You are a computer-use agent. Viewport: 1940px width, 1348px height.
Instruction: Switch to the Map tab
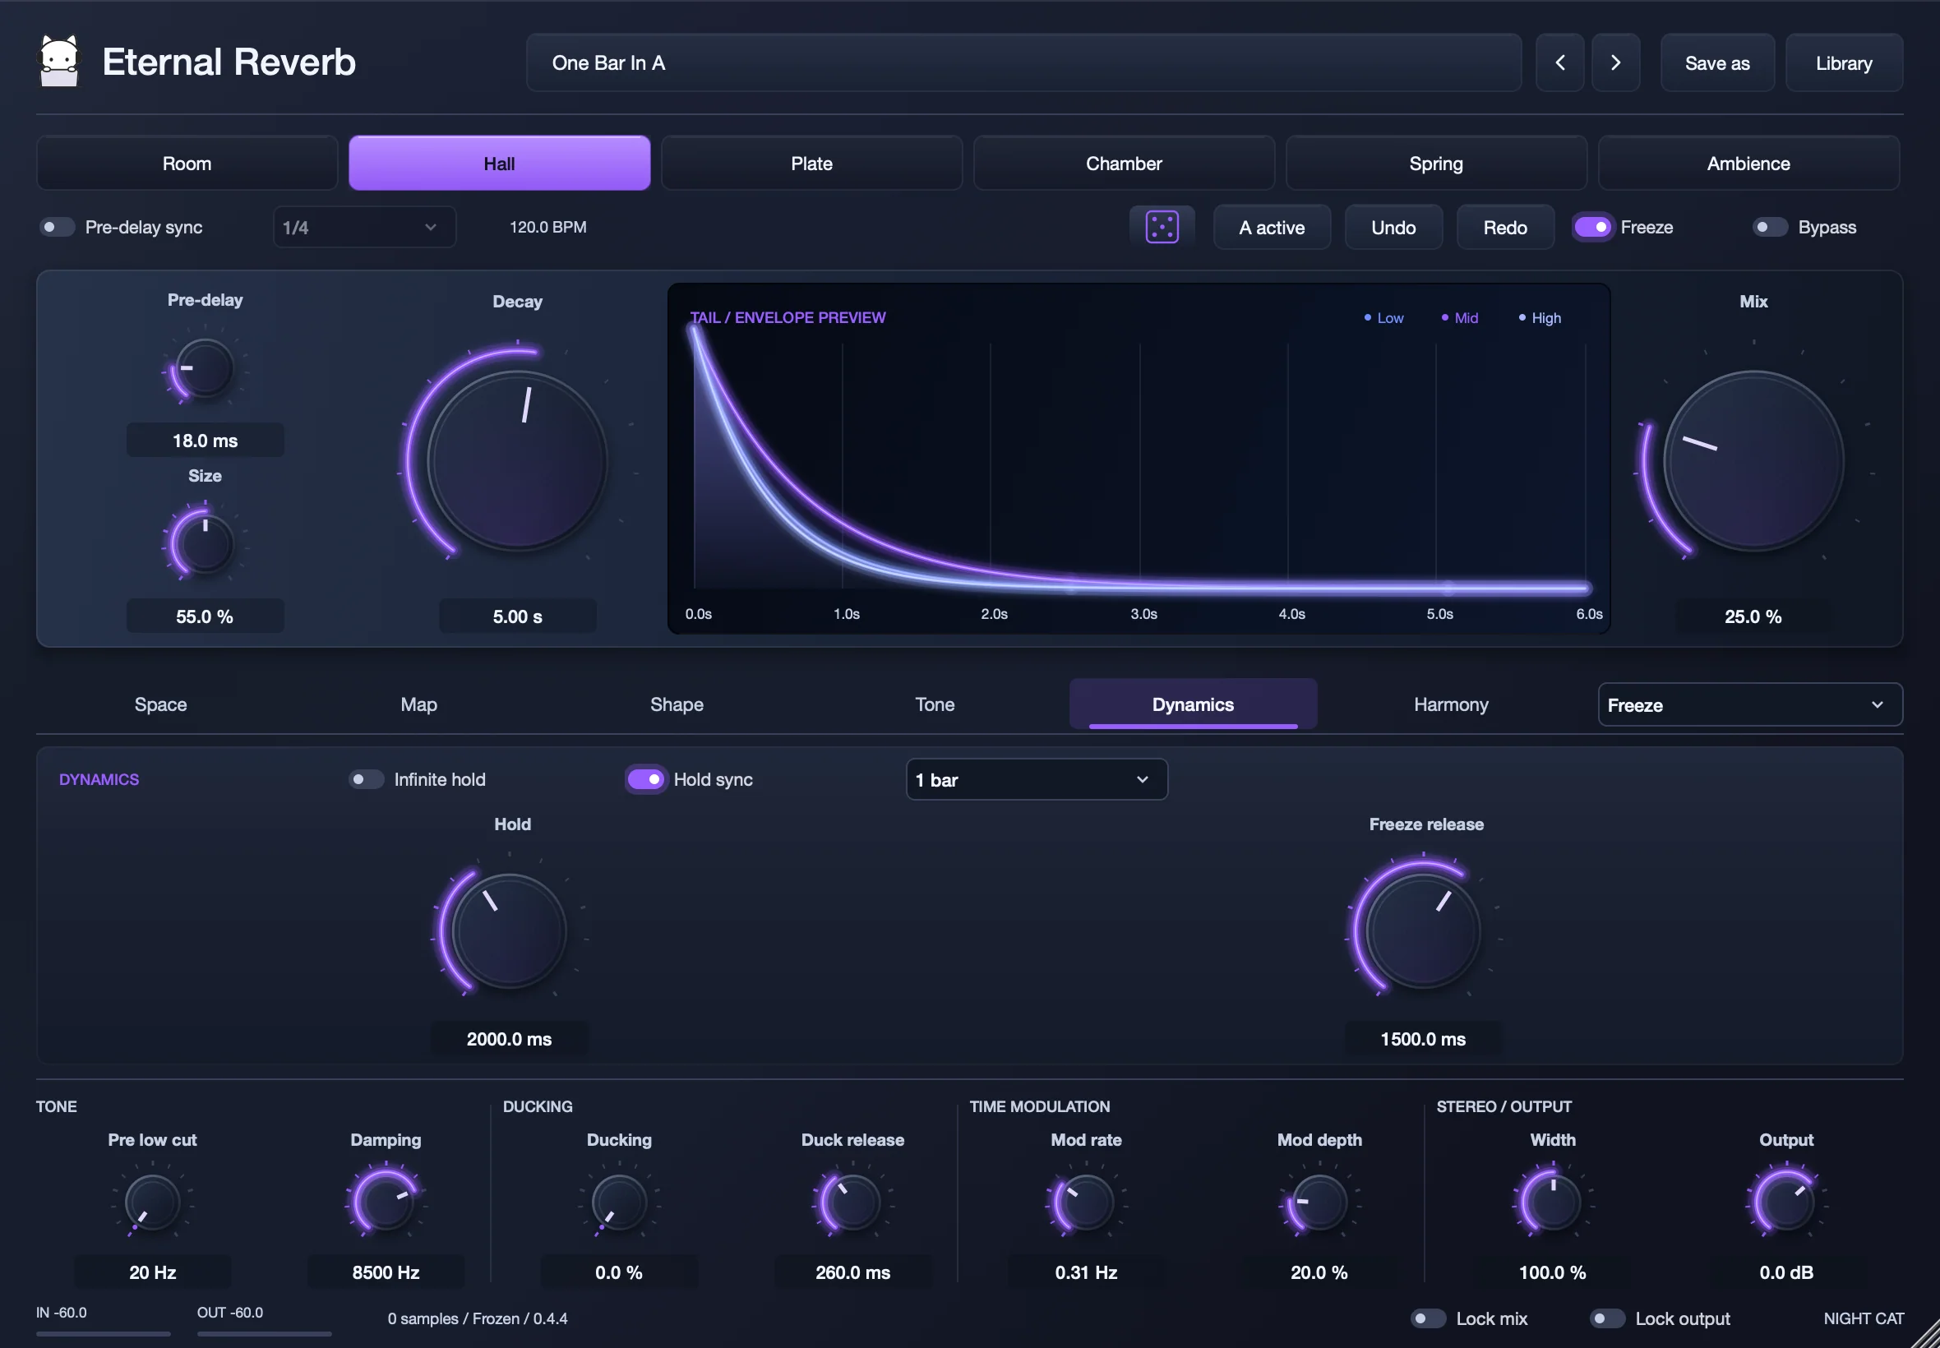419,704
